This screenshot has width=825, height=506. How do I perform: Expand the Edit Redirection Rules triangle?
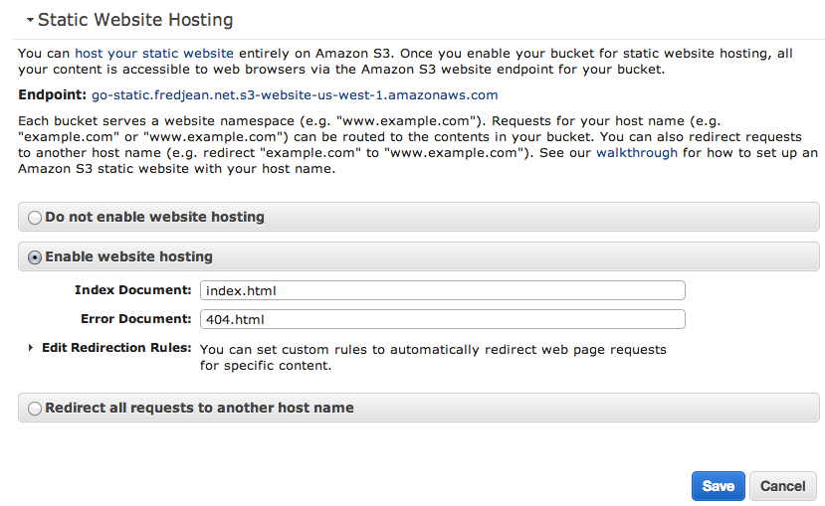[x=31, y=347]
